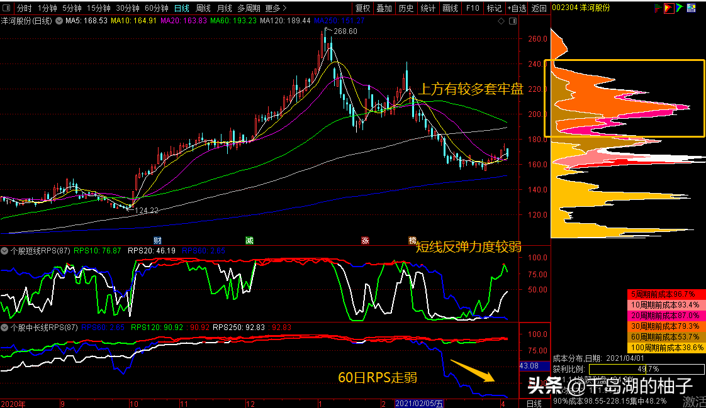Open the 涨 limit-up event marker
This screenshot has height=408, width=706.
click(365, 241)
